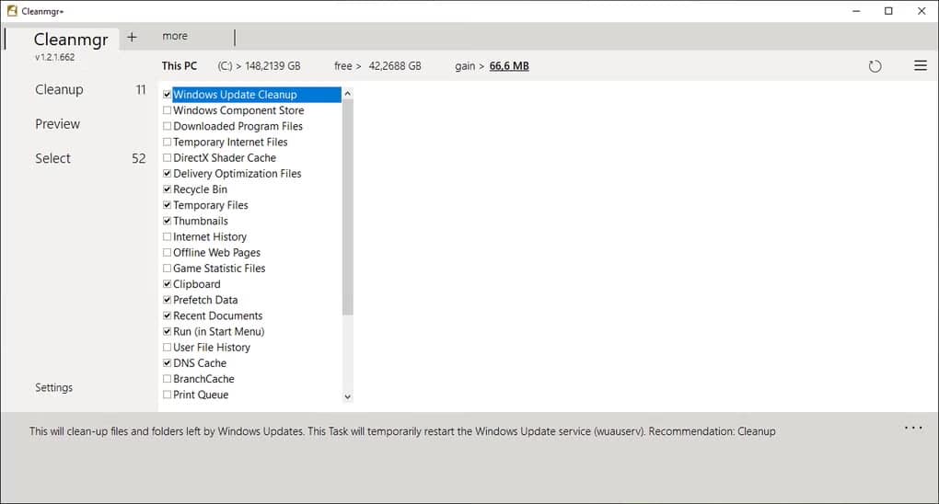This screenshot has height=504, width=939.
Task: Check the User File History checkbox
Action: coord(167,347)
